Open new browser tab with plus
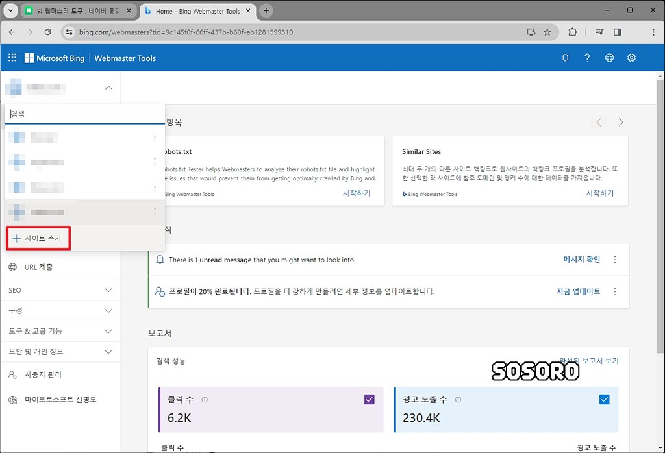The image size is (665, 453). (x=266, y=11)
